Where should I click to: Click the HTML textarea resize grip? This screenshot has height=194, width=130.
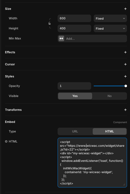tap(124, 185)
